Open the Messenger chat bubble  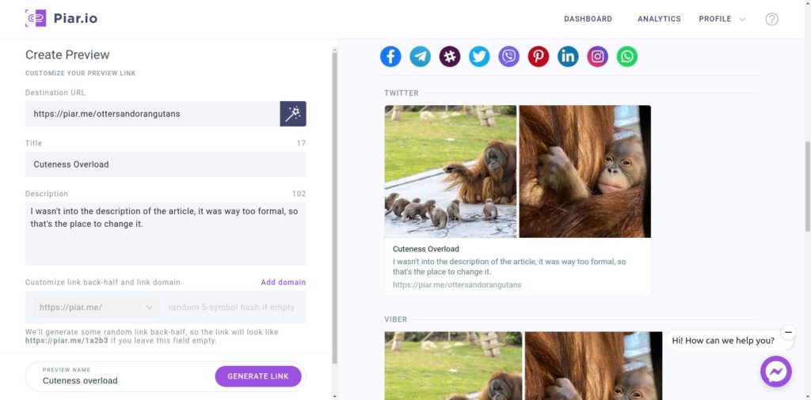point(776,371)
